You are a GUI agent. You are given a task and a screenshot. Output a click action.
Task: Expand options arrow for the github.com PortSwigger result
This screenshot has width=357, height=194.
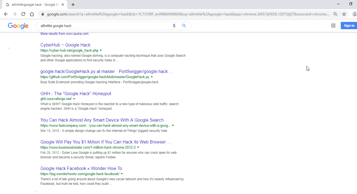pyautogui.click(x=152, y=77)
